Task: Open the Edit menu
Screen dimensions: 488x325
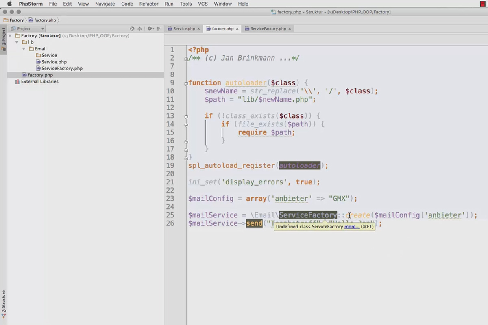Action: (x=68, y=4)
